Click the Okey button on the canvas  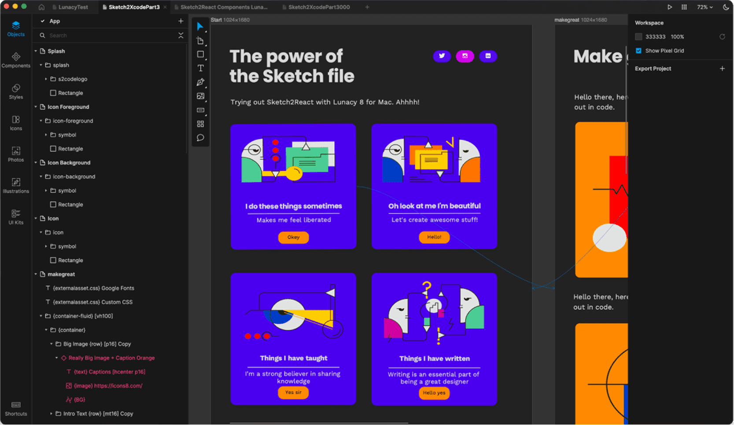pyautogui.click(x=294, y=237)
